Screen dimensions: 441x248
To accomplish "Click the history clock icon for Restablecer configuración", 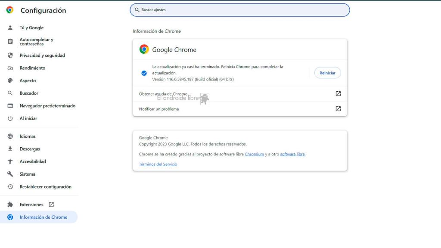I will [10, 187].
